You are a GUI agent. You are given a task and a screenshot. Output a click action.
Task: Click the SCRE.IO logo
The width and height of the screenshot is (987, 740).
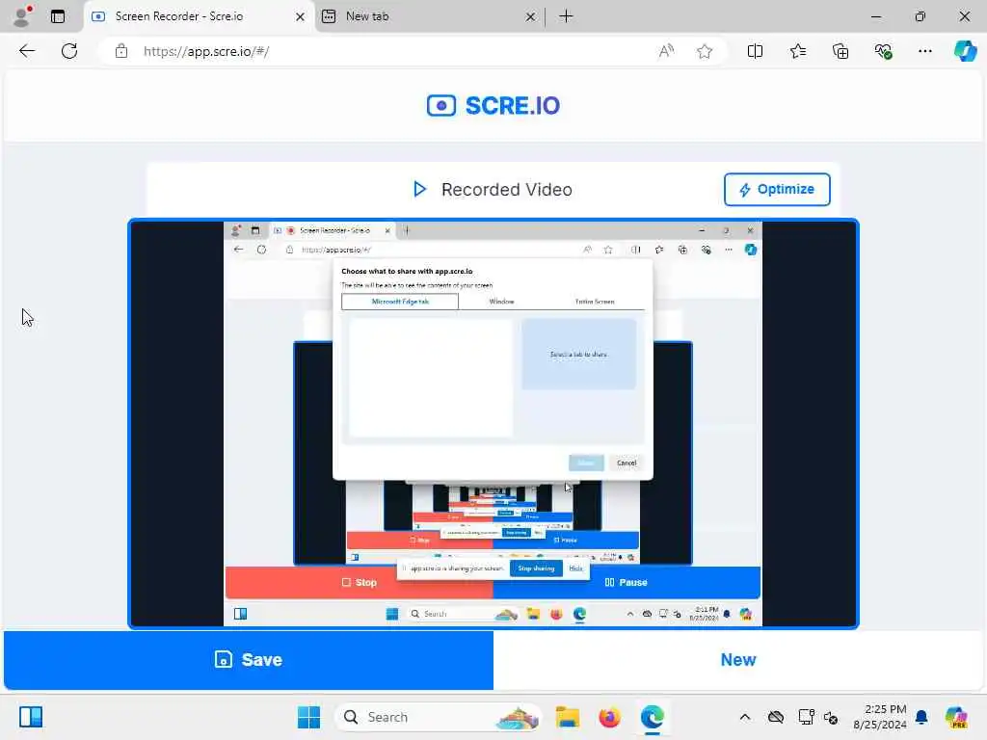(x=493, y=106)
